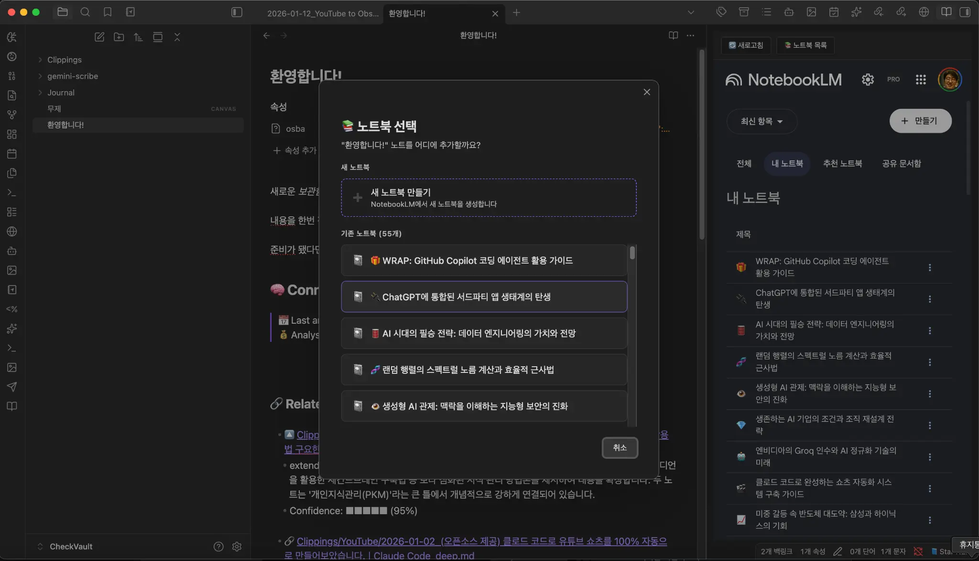Toggle the left sidebar panel icon
The image size is (979, 561).
(237, 12)
